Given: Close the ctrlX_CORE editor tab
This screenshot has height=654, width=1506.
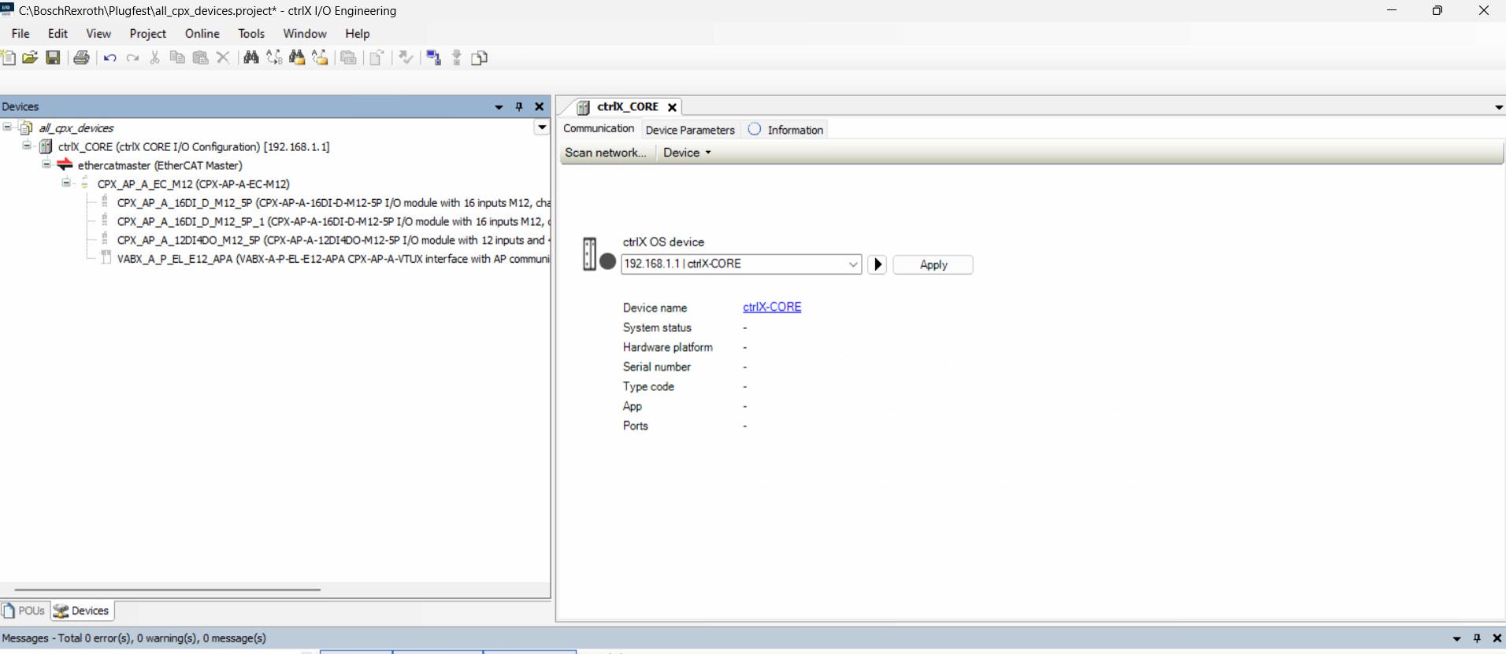Looking at the screenshot, I should pyautogui.click(x=672, y=107).
